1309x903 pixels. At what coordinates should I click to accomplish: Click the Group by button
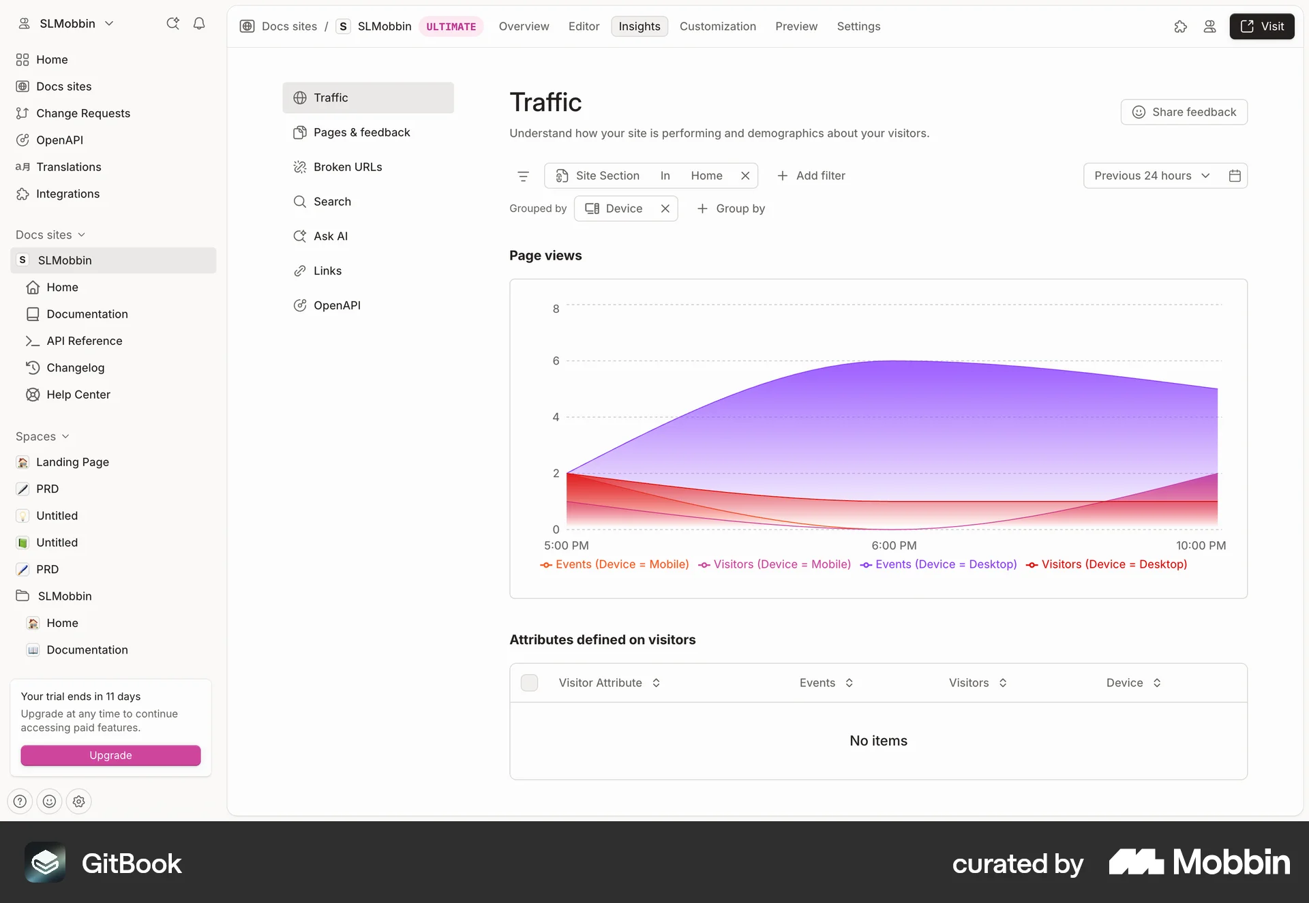731,209
